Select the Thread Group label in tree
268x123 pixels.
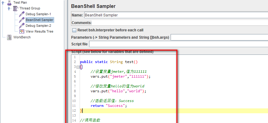30,8
